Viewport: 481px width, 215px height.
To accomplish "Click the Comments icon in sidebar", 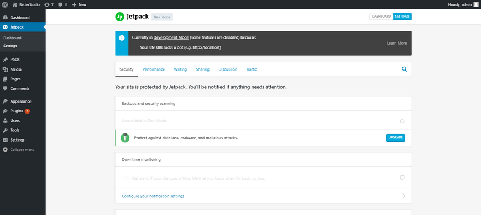I will pos(5,88).
